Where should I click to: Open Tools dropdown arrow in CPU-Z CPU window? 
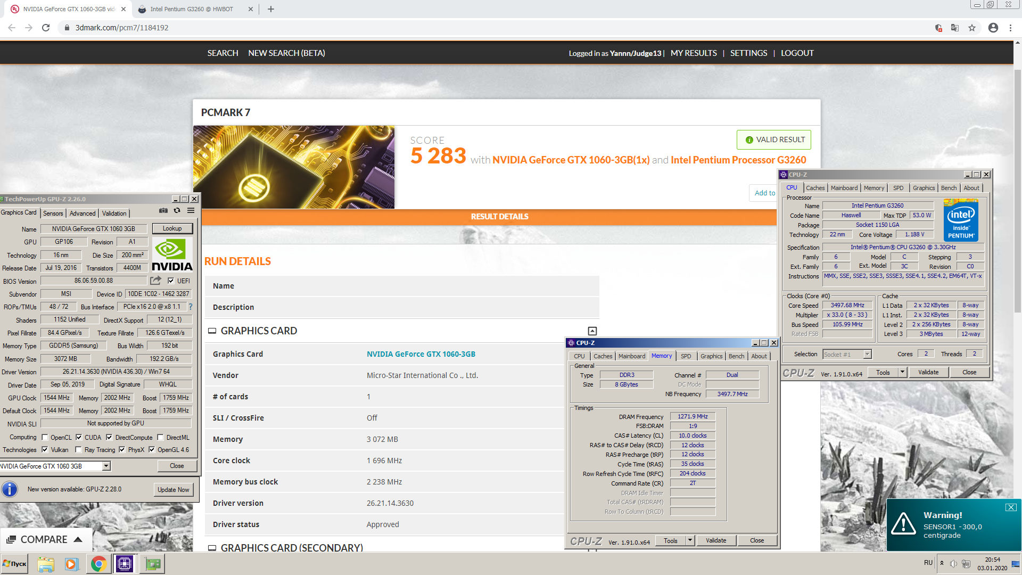(x=902, y=372)
